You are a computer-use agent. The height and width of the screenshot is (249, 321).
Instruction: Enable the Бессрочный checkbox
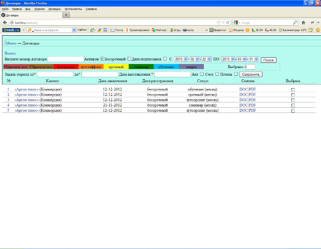129,59
